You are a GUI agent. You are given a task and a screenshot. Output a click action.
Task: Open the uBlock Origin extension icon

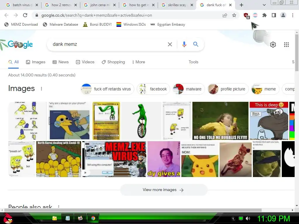point(246,15)
